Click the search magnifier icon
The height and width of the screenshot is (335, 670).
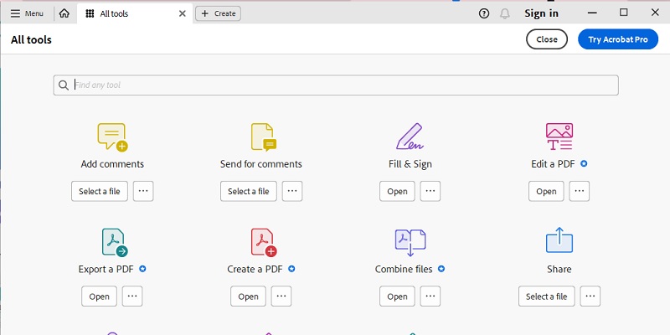point(64,85)
